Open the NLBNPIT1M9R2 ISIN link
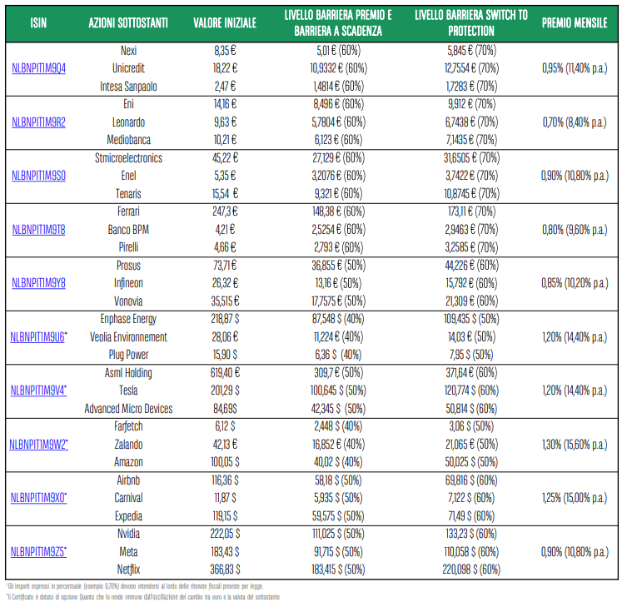The height and width of the screenshot is (602, 622). (x=38, y=122)
